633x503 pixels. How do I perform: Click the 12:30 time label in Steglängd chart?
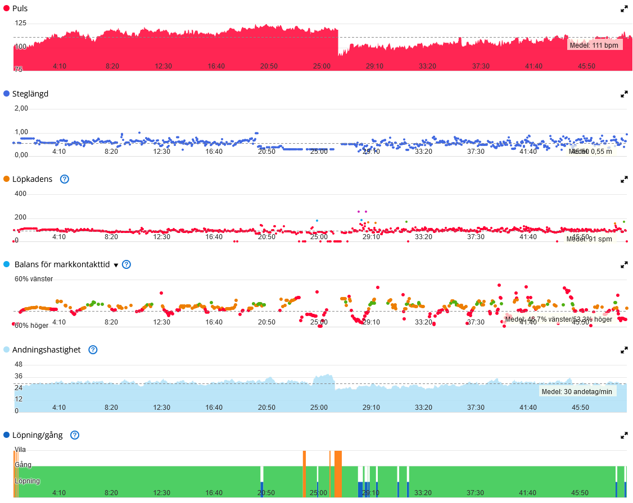coord(161,152)
